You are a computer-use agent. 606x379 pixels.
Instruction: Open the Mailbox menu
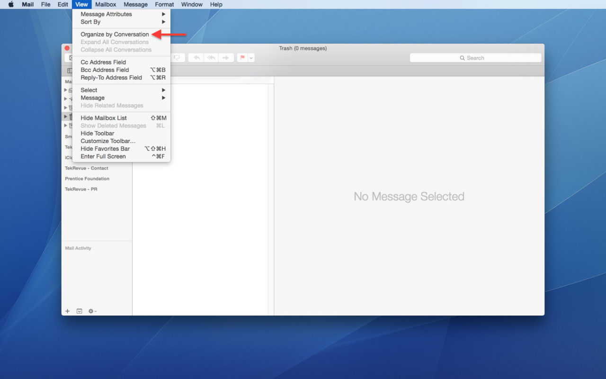pos(106,4)
